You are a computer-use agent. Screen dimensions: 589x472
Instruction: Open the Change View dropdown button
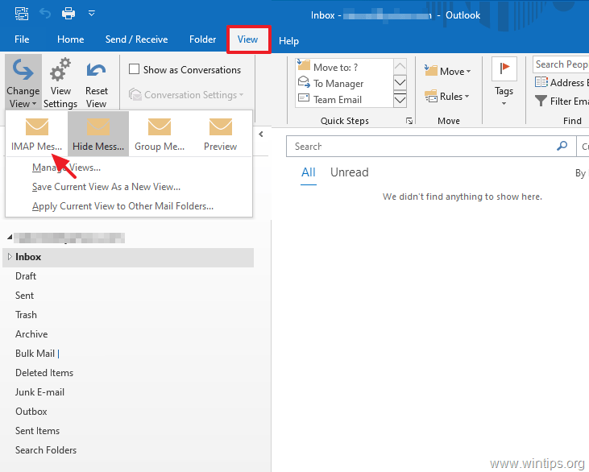tap(23, 82)
